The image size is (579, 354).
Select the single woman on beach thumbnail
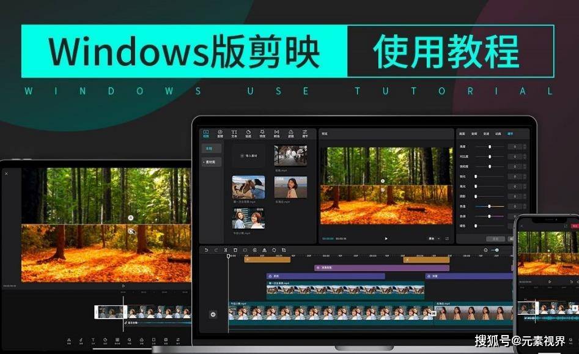coord(290,187)
